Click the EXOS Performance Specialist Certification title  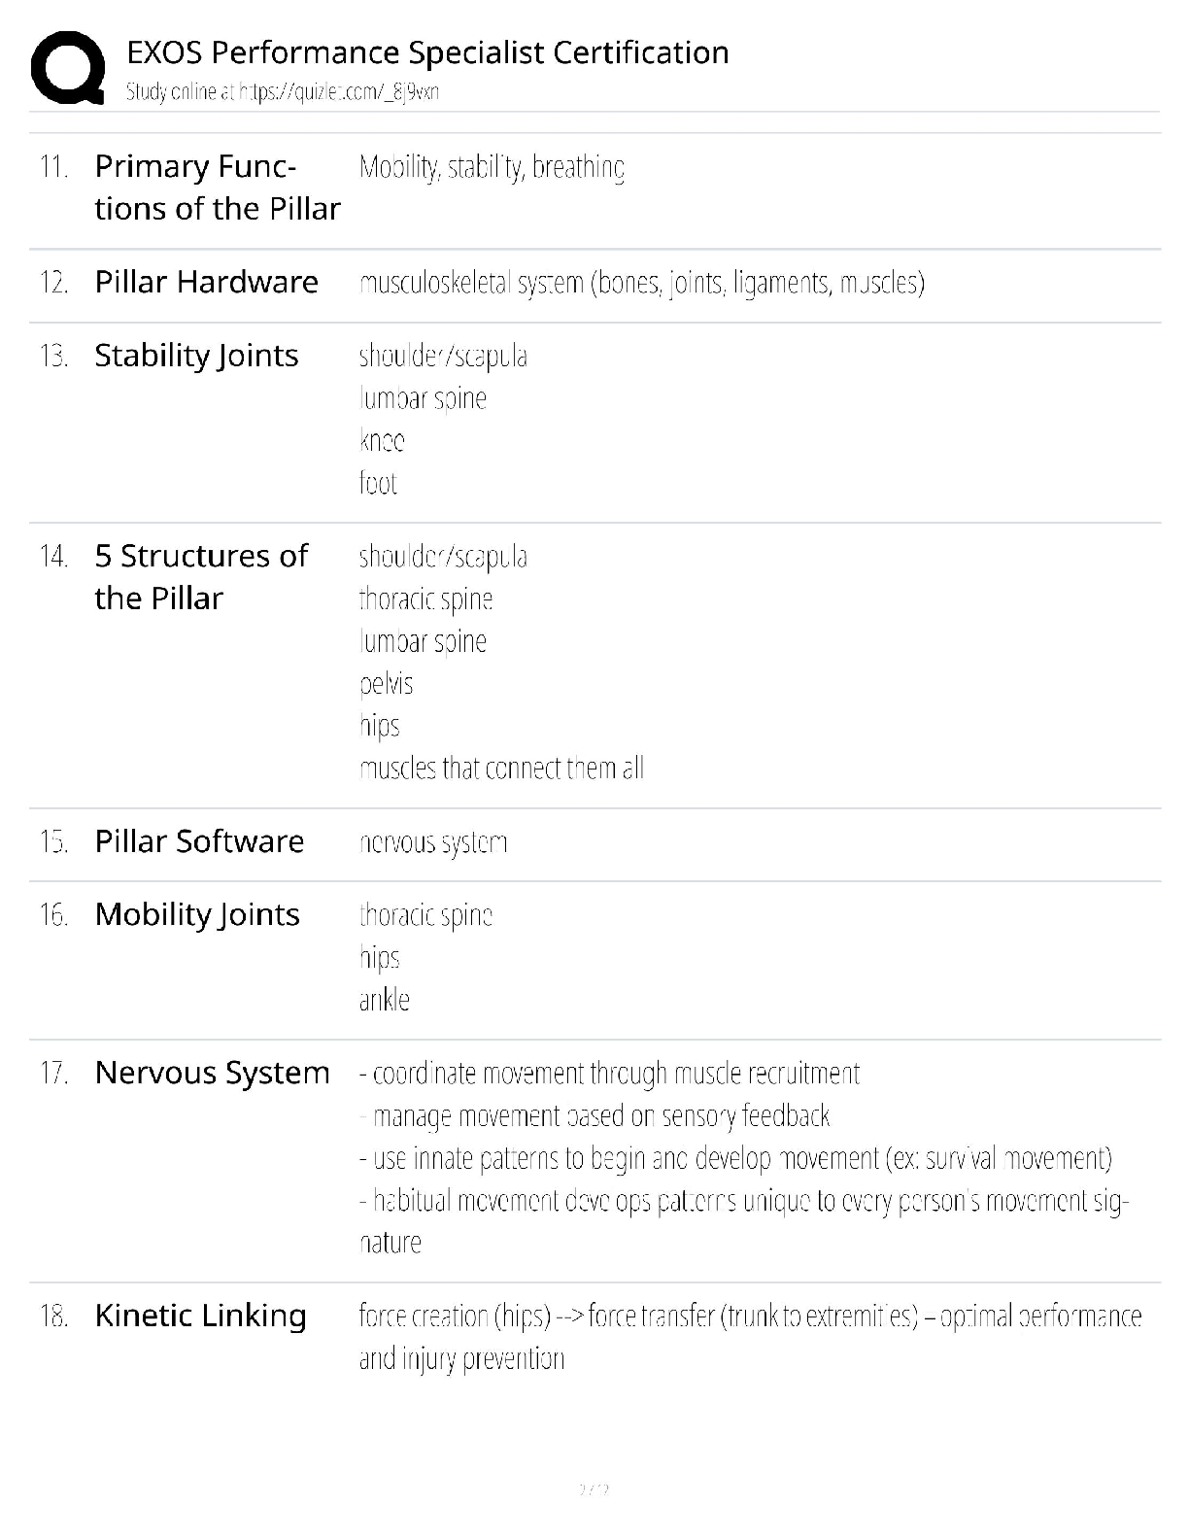pyautogui.click(x=427, y=52)
